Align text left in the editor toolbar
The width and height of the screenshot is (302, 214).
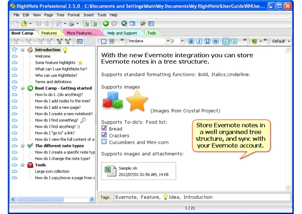click(x=226, y=41)
